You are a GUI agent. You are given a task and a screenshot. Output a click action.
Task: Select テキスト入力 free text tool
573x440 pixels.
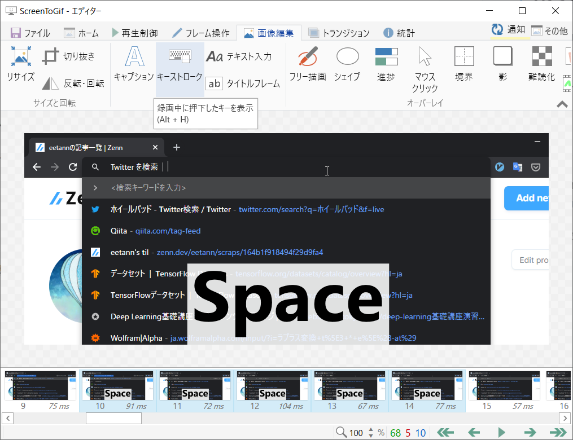239,56
